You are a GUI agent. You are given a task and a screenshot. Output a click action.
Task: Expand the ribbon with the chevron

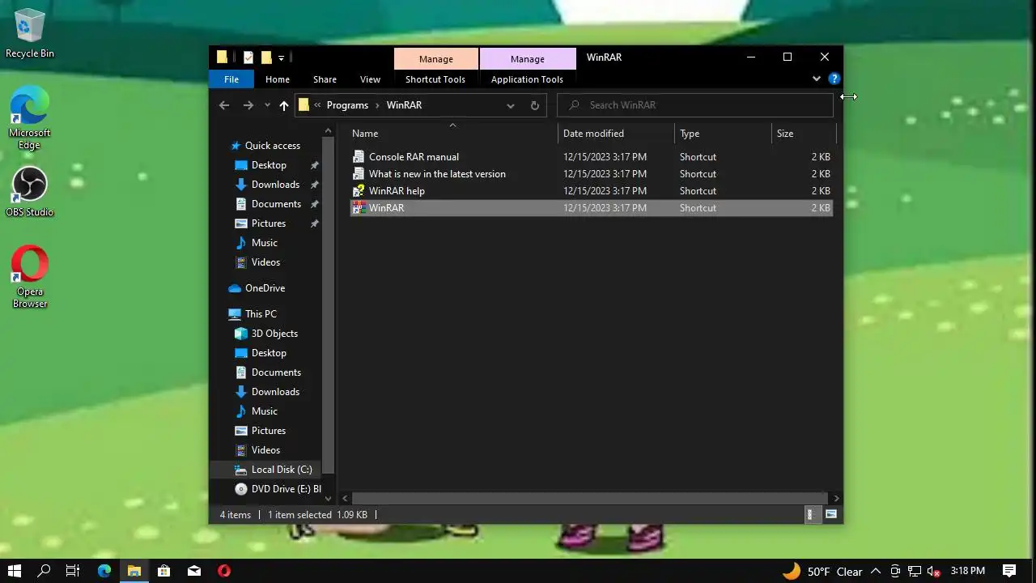click(x=816, y=79)
